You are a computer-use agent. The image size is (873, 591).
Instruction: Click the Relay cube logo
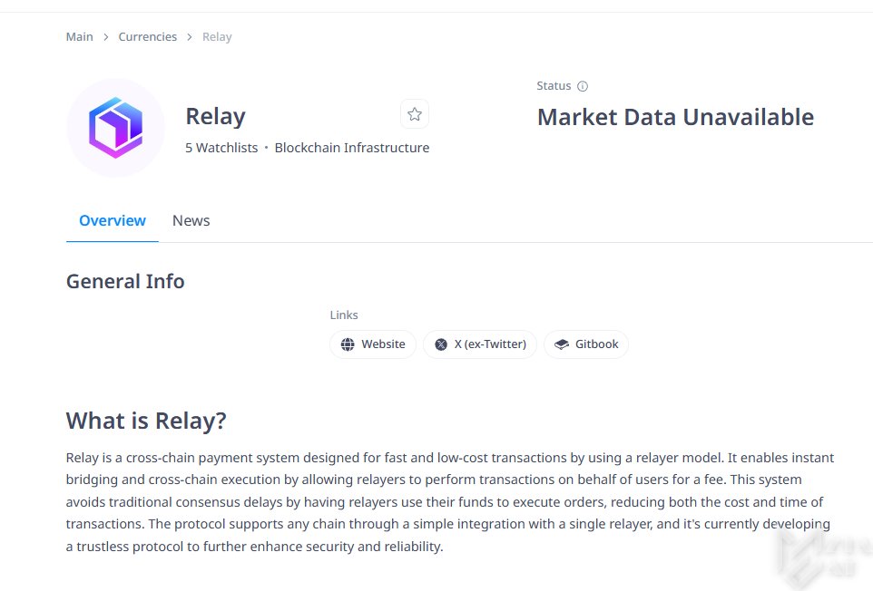116,127
